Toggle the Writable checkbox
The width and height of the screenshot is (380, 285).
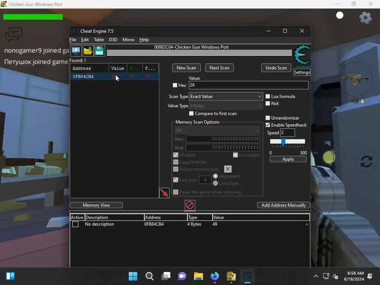[x=176, y=155]
